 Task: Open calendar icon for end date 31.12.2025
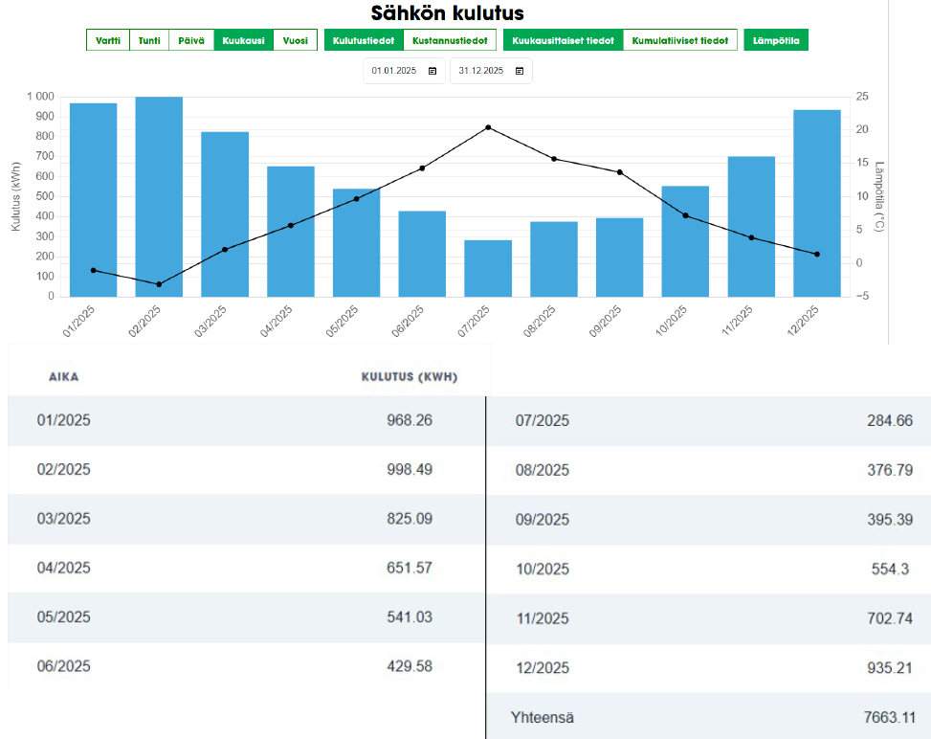pos(520,71)
